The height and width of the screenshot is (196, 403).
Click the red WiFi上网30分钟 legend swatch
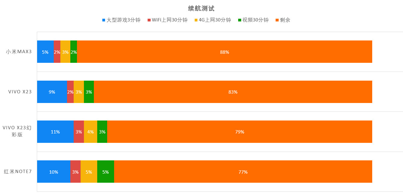coord(149,20)
